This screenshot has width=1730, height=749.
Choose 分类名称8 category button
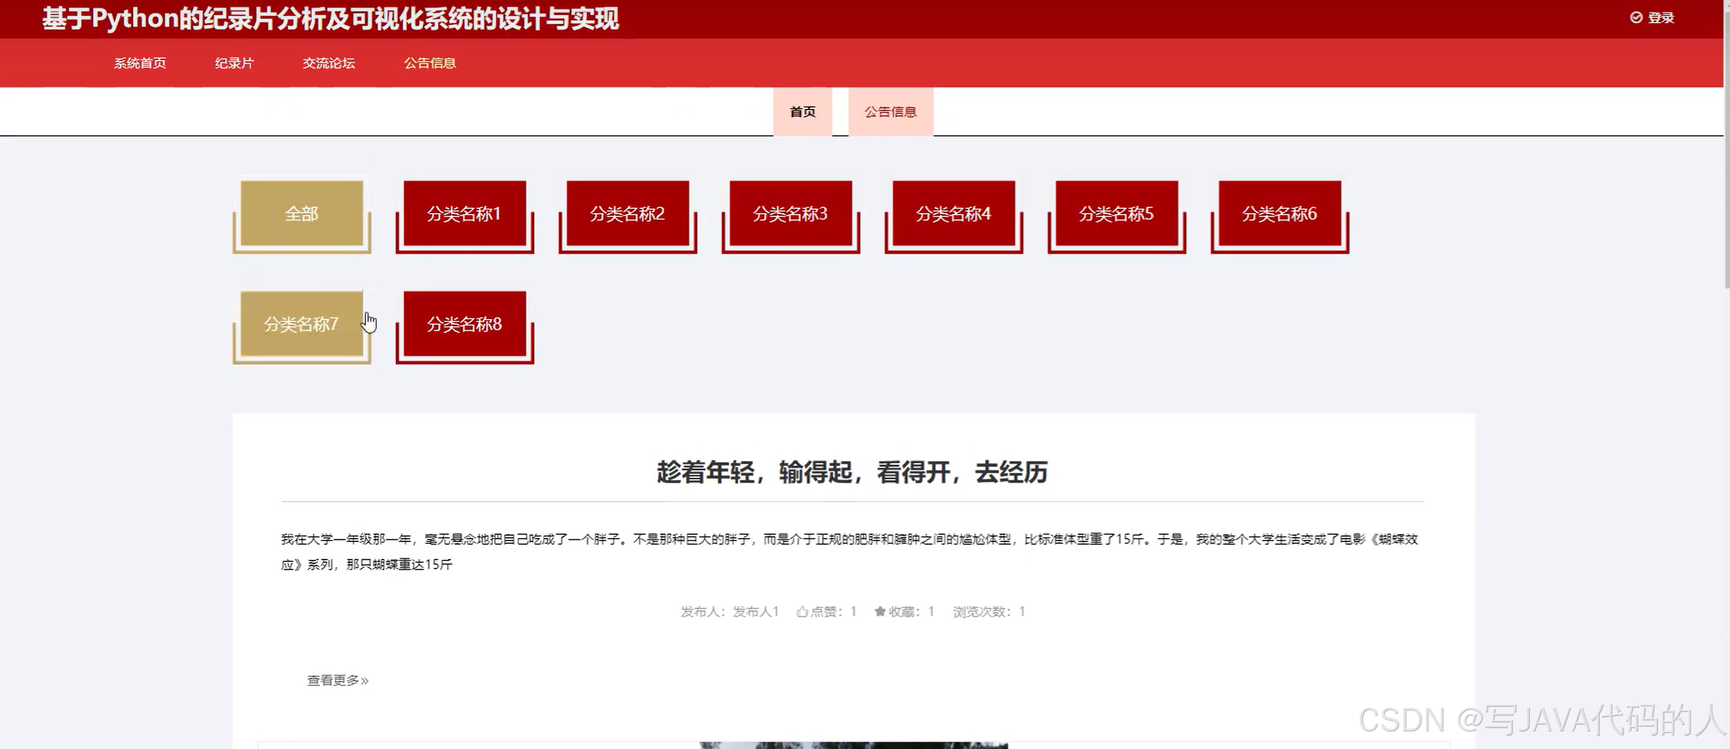click(x=465, y=325)
